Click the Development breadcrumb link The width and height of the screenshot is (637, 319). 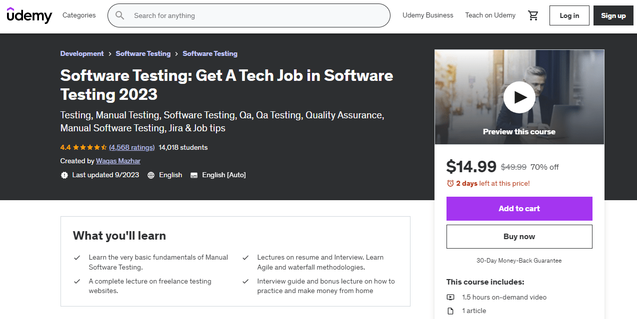pos(82,53)
